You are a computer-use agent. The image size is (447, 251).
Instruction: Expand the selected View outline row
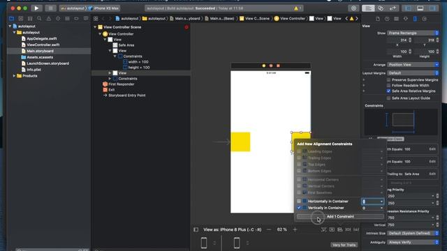pyautogui.click(x=110, y=73)
